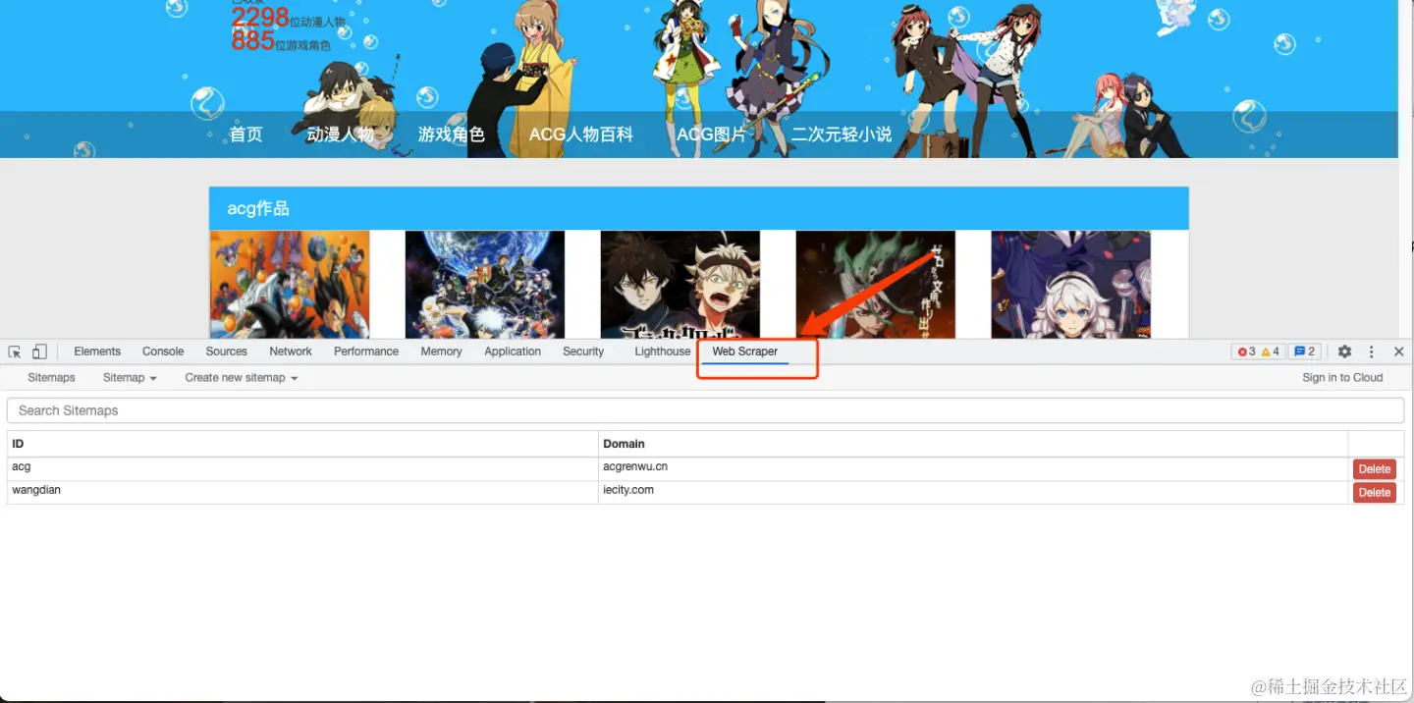Open the Sources tab

226,351
